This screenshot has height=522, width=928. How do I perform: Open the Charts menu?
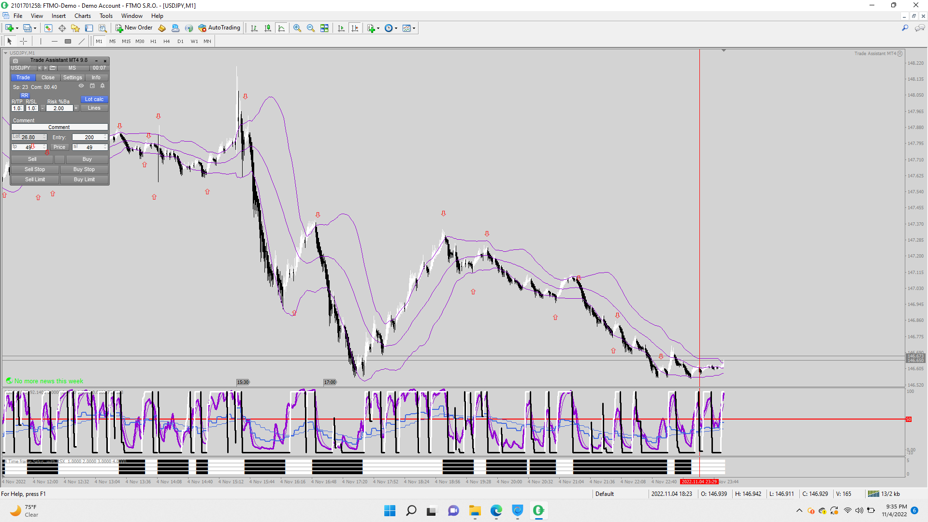click(82, 16)
